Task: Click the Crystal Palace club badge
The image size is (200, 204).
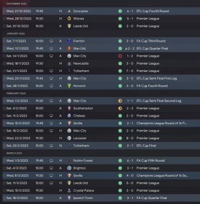Action: coord(69,191)
